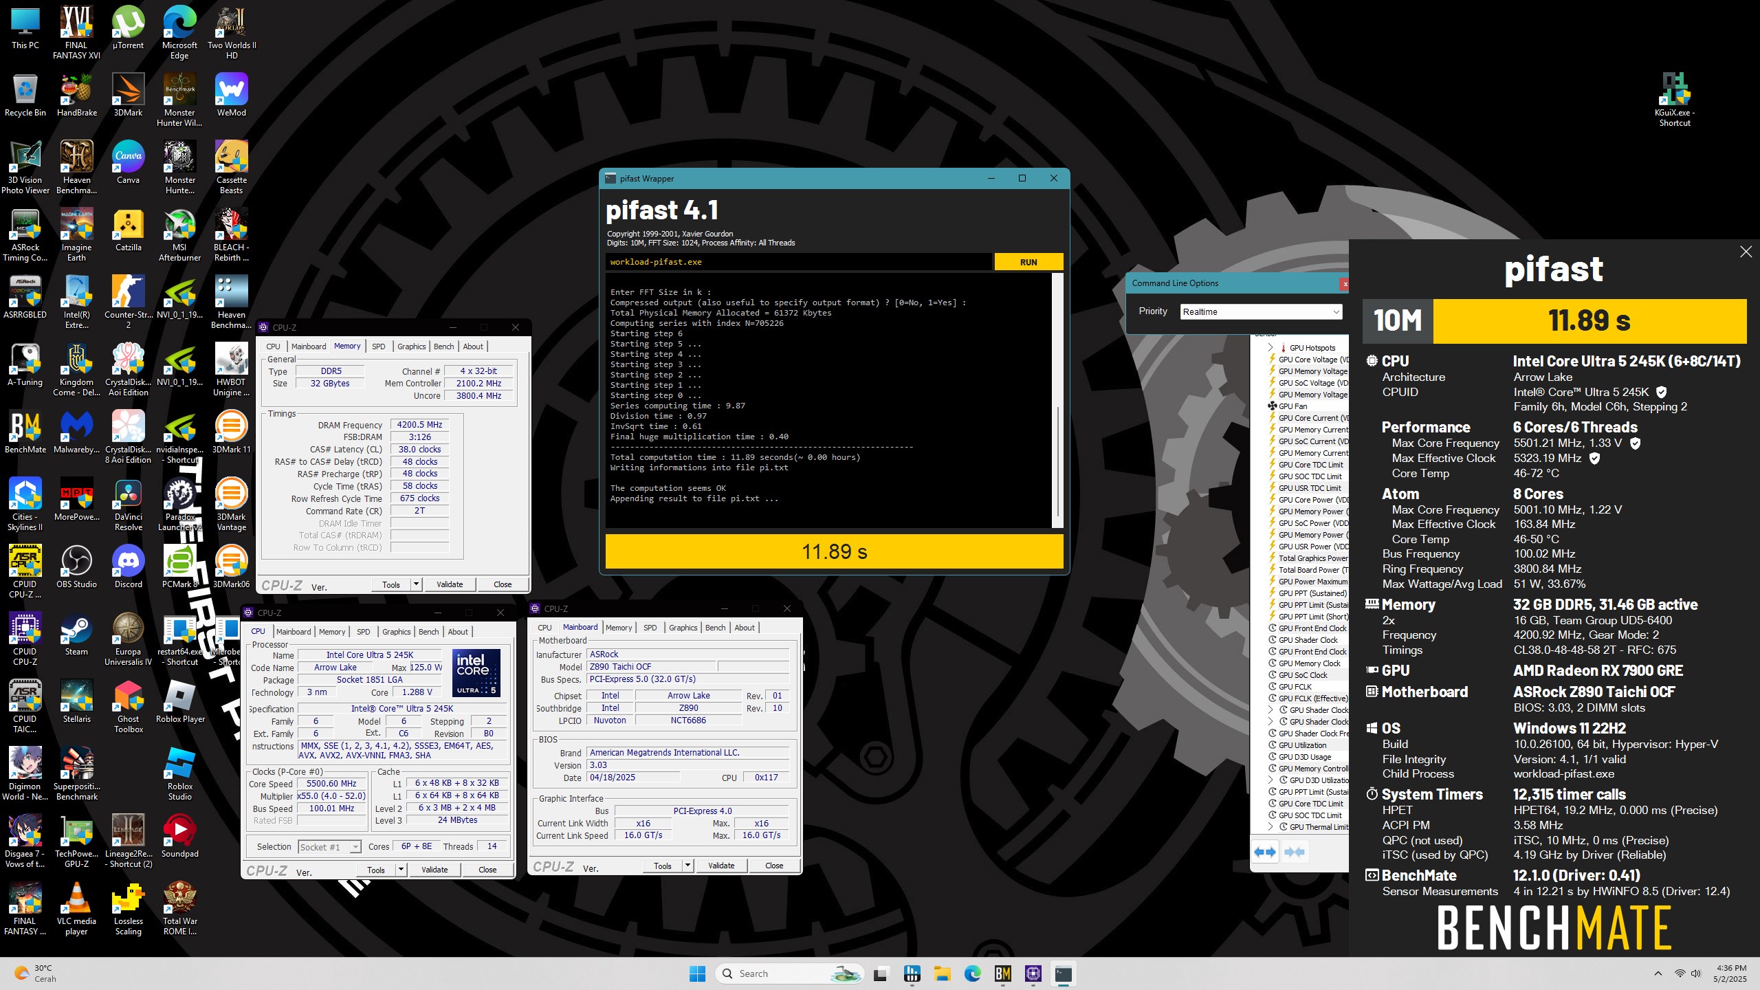The image size is (1760, 990).
Task: Switch to BenchMate taskbar icon
Action: click(1002, 973)
